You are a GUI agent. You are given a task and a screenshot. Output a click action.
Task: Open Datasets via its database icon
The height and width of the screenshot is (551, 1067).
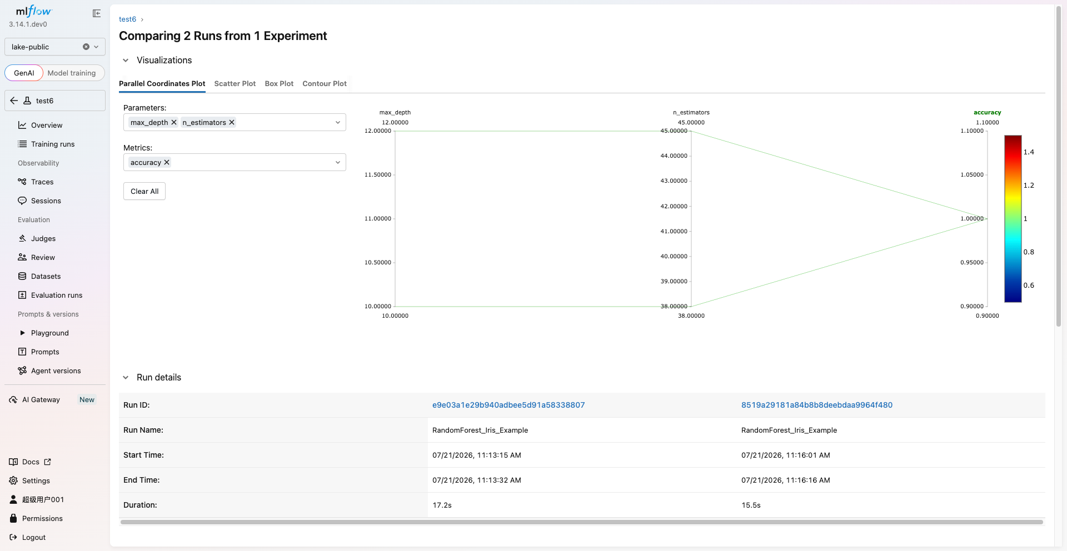22,276
